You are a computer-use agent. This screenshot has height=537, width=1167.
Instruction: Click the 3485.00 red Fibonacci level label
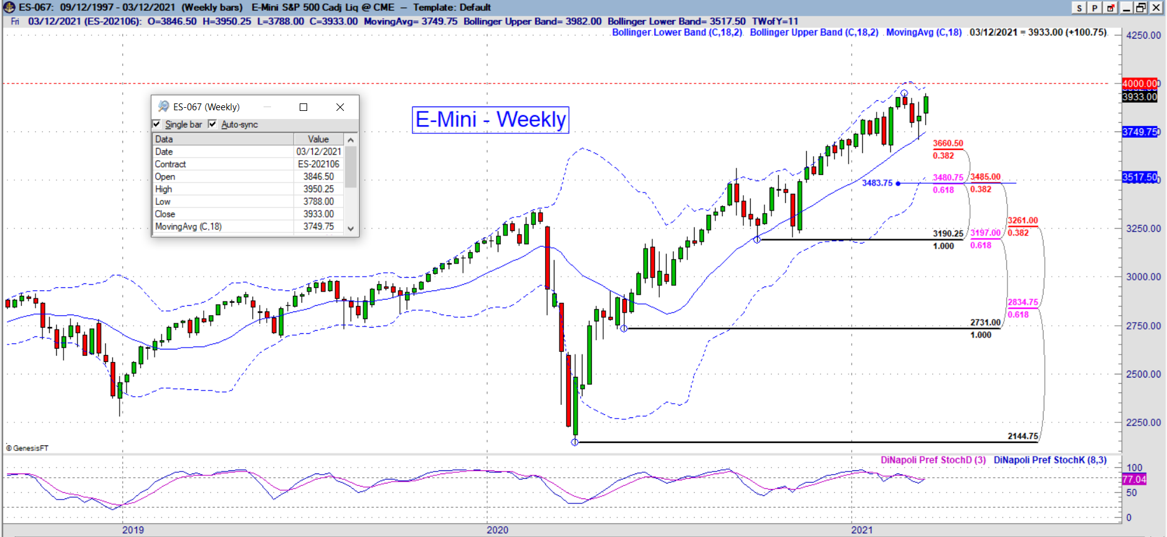(x=985, y=177)
